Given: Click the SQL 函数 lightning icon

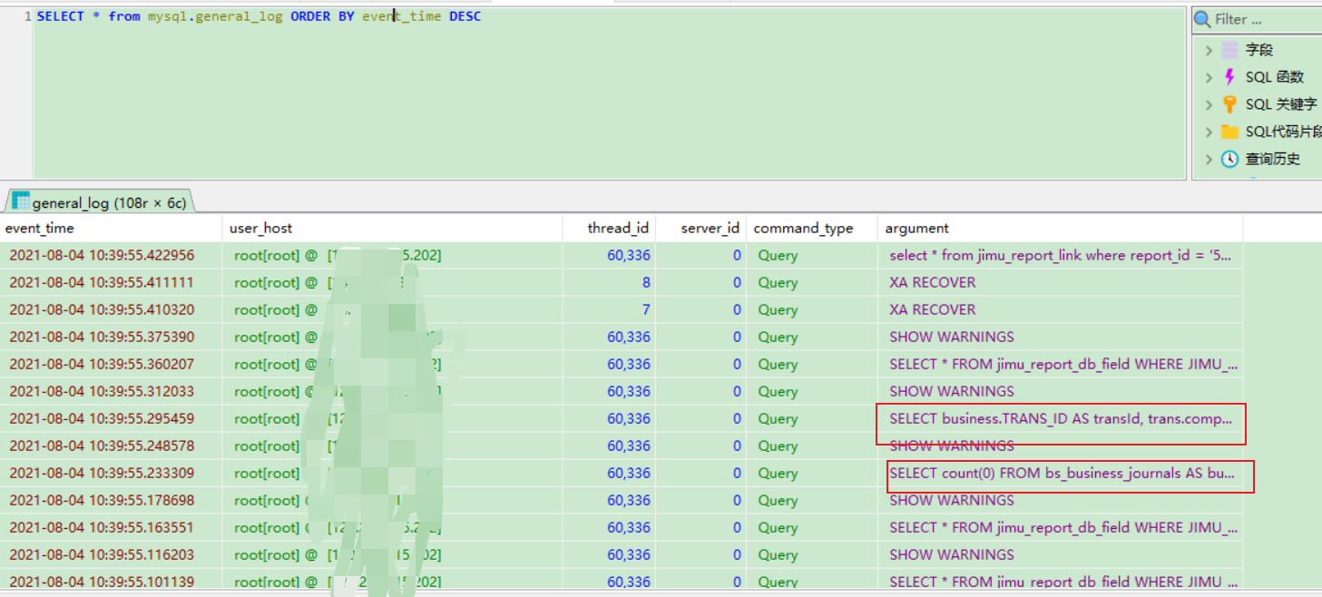Looking at the screenshot, I should [1229, 77].
